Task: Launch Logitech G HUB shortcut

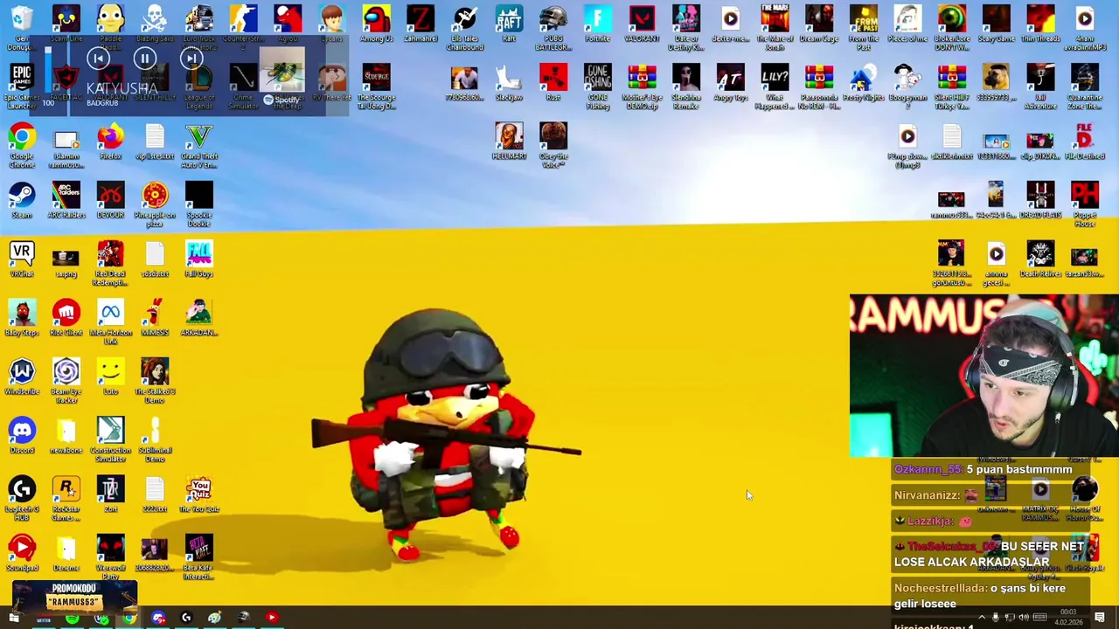Action: click(22, 498)
